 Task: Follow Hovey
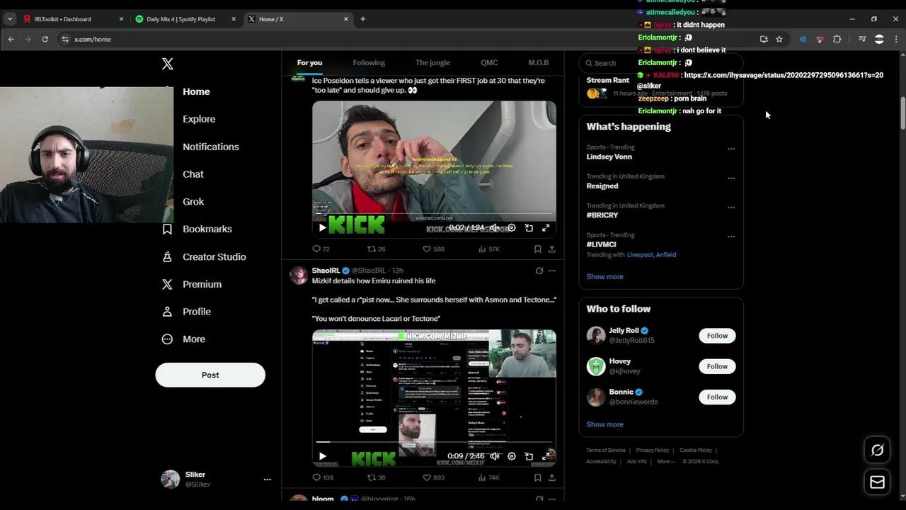717,366
